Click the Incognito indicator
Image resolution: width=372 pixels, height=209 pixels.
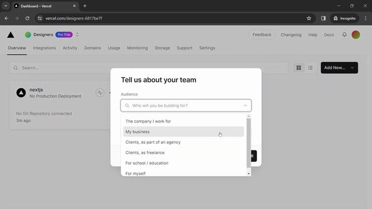tap(345, 18)
